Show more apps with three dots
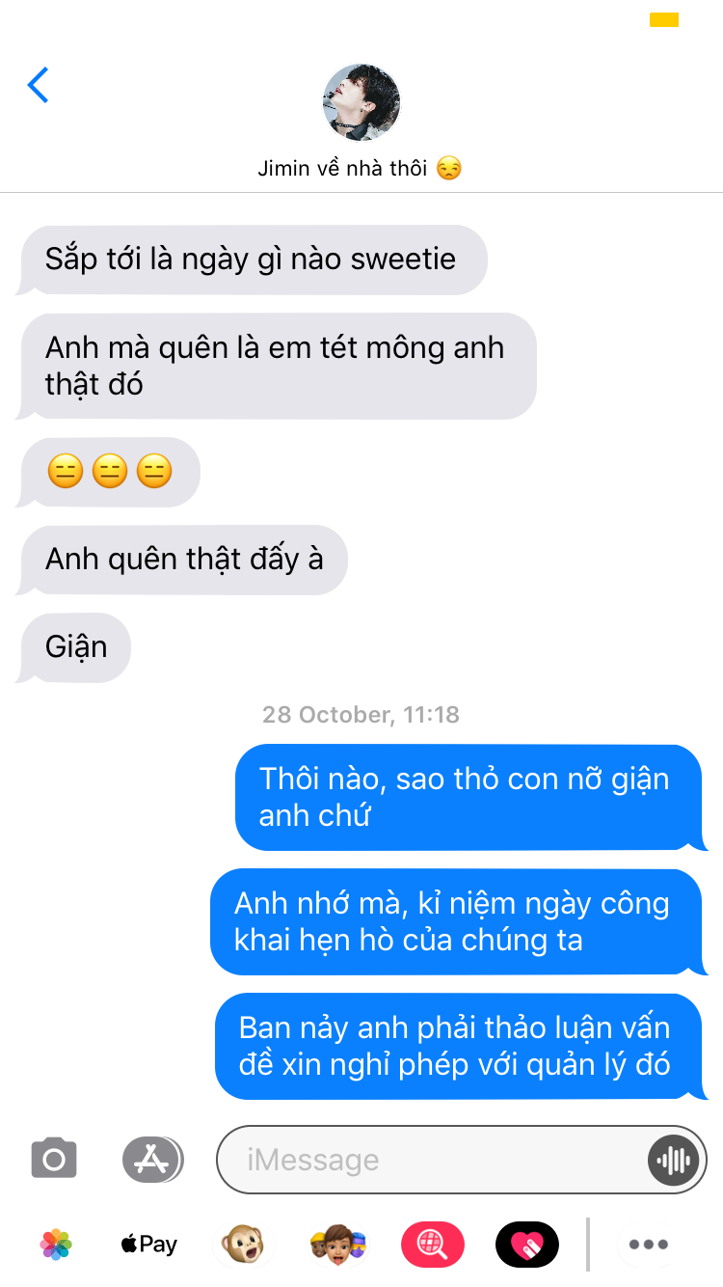The image size is (723, 1287). click(648, 1245)
